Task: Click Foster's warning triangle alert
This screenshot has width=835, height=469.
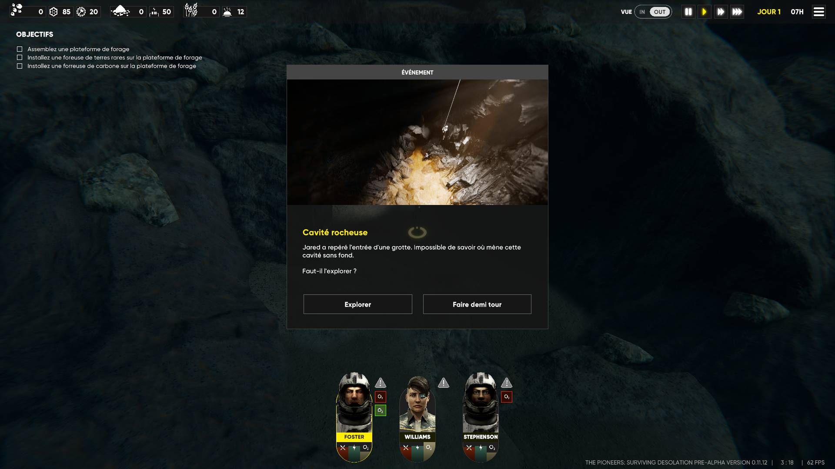Action: [x=381, y=383]
